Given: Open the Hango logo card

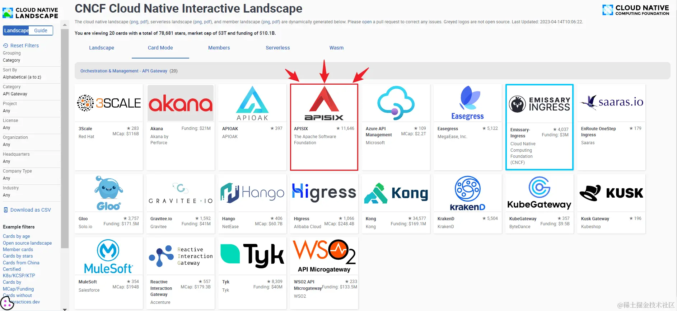Looking at the screenshot, I should (x=252, y=193).
